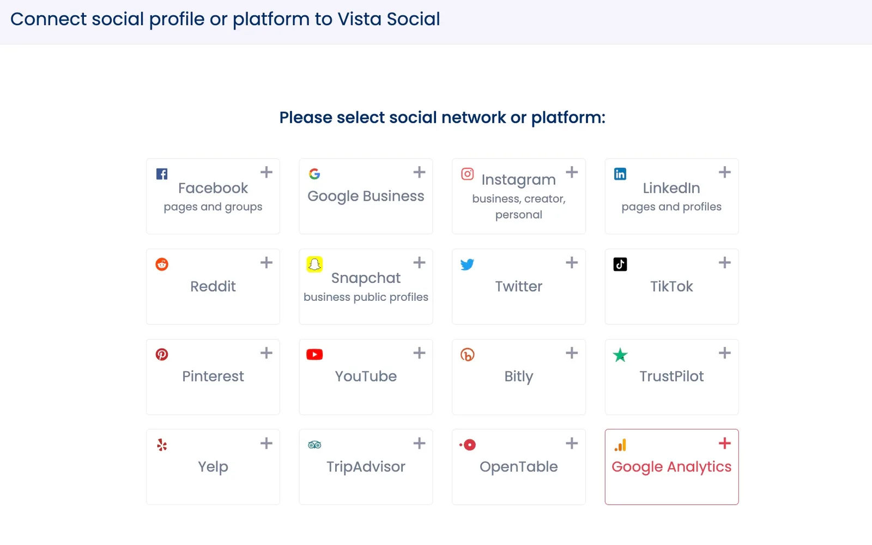
Task: Click the TripAdvisor owl icon
Action: [314, 444]
